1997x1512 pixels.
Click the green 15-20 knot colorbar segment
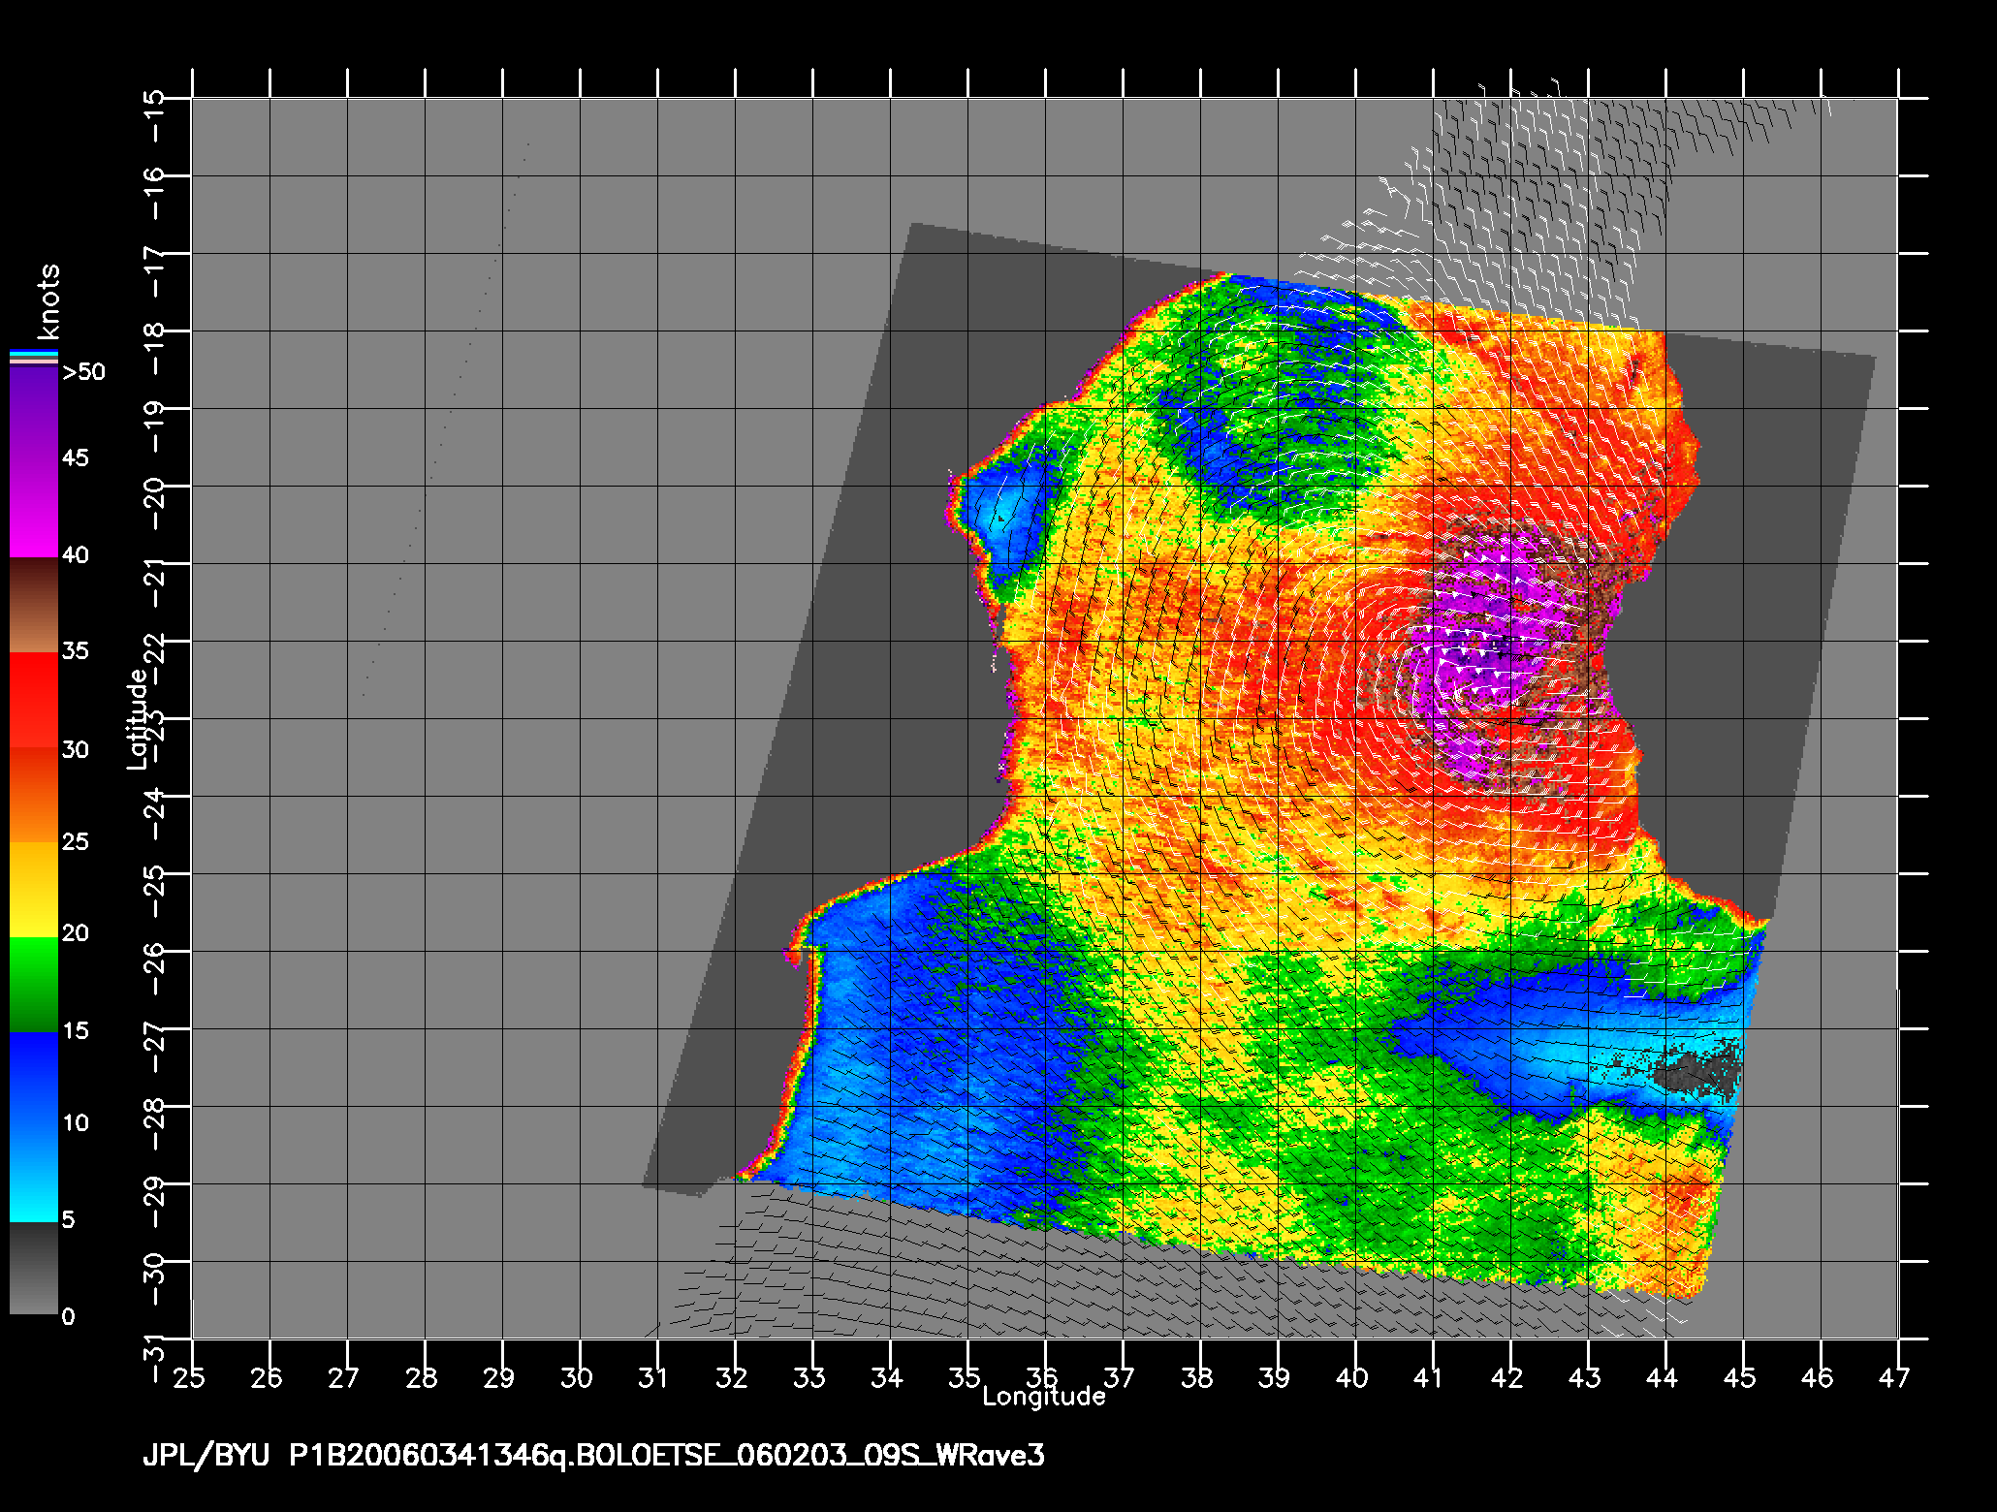pyautogui.click(x=34, y=985)
